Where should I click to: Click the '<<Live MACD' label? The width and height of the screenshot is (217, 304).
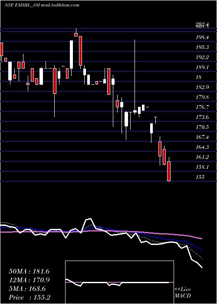click(x=183, y=293)
